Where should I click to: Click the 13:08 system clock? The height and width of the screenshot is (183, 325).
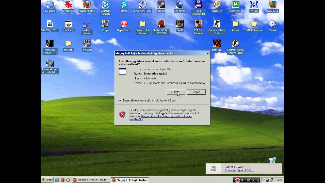pos(279,180)
